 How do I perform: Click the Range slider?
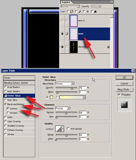point(67,135)
